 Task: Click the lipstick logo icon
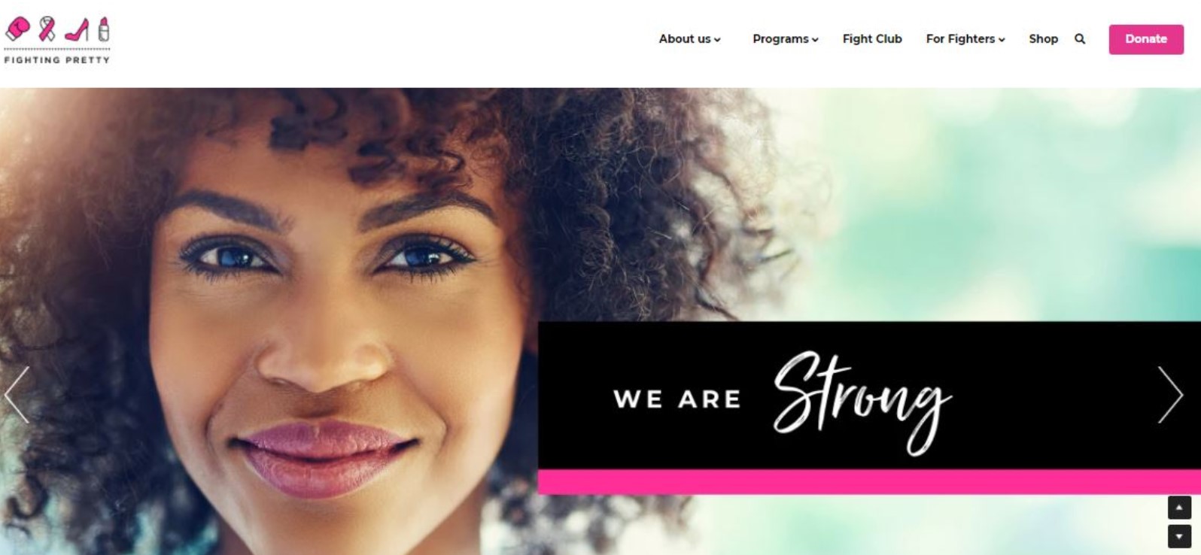(x=104, y=29)
